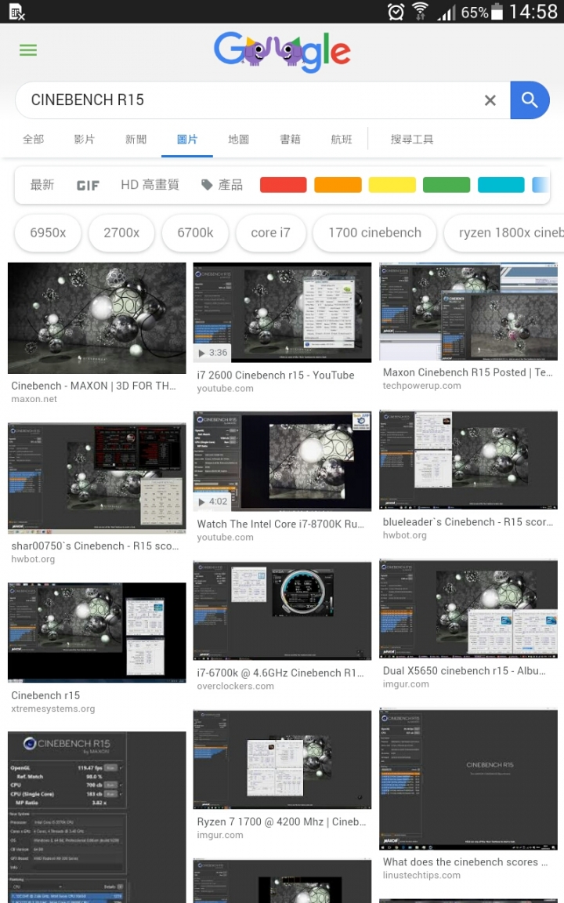Switch to the 新聞 tab
This screenshot has width=564, height=903.
[x=136, y=140]
